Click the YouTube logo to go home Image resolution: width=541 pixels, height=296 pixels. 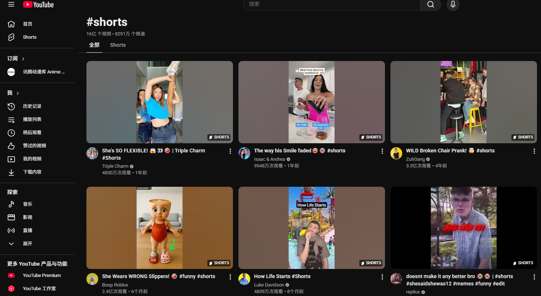38,5
